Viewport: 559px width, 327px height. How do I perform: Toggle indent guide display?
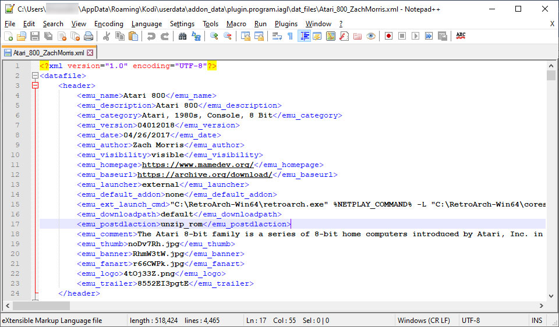click(304, 36)
